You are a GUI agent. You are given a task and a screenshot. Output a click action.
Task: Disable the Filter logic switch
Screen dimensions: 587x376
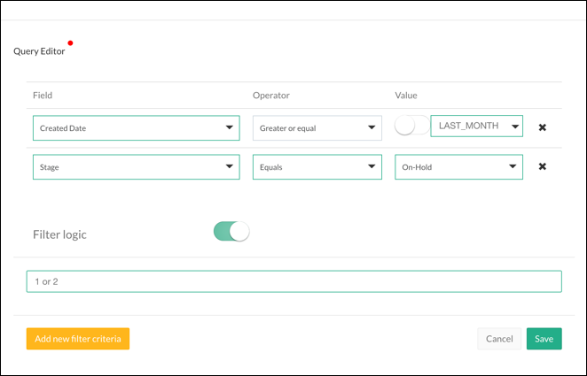(x=231, y=232)
